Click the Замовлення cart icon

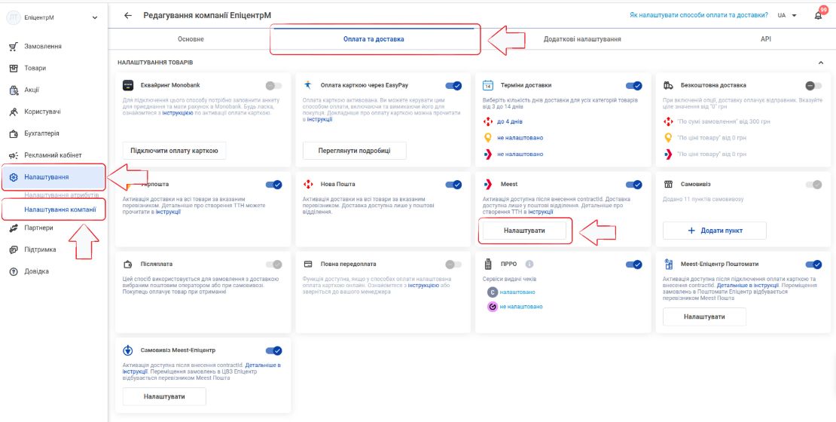tap(14, 47)
